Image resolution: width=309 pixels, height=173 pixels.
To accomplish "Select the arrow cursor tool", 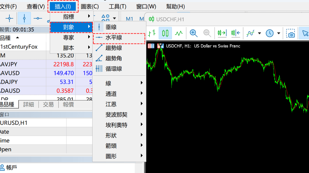I will (x=305, y=33).
